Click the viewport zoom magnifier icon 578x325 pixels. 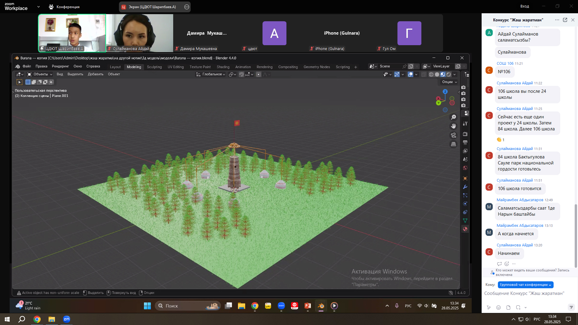click(x=453, y=117)
